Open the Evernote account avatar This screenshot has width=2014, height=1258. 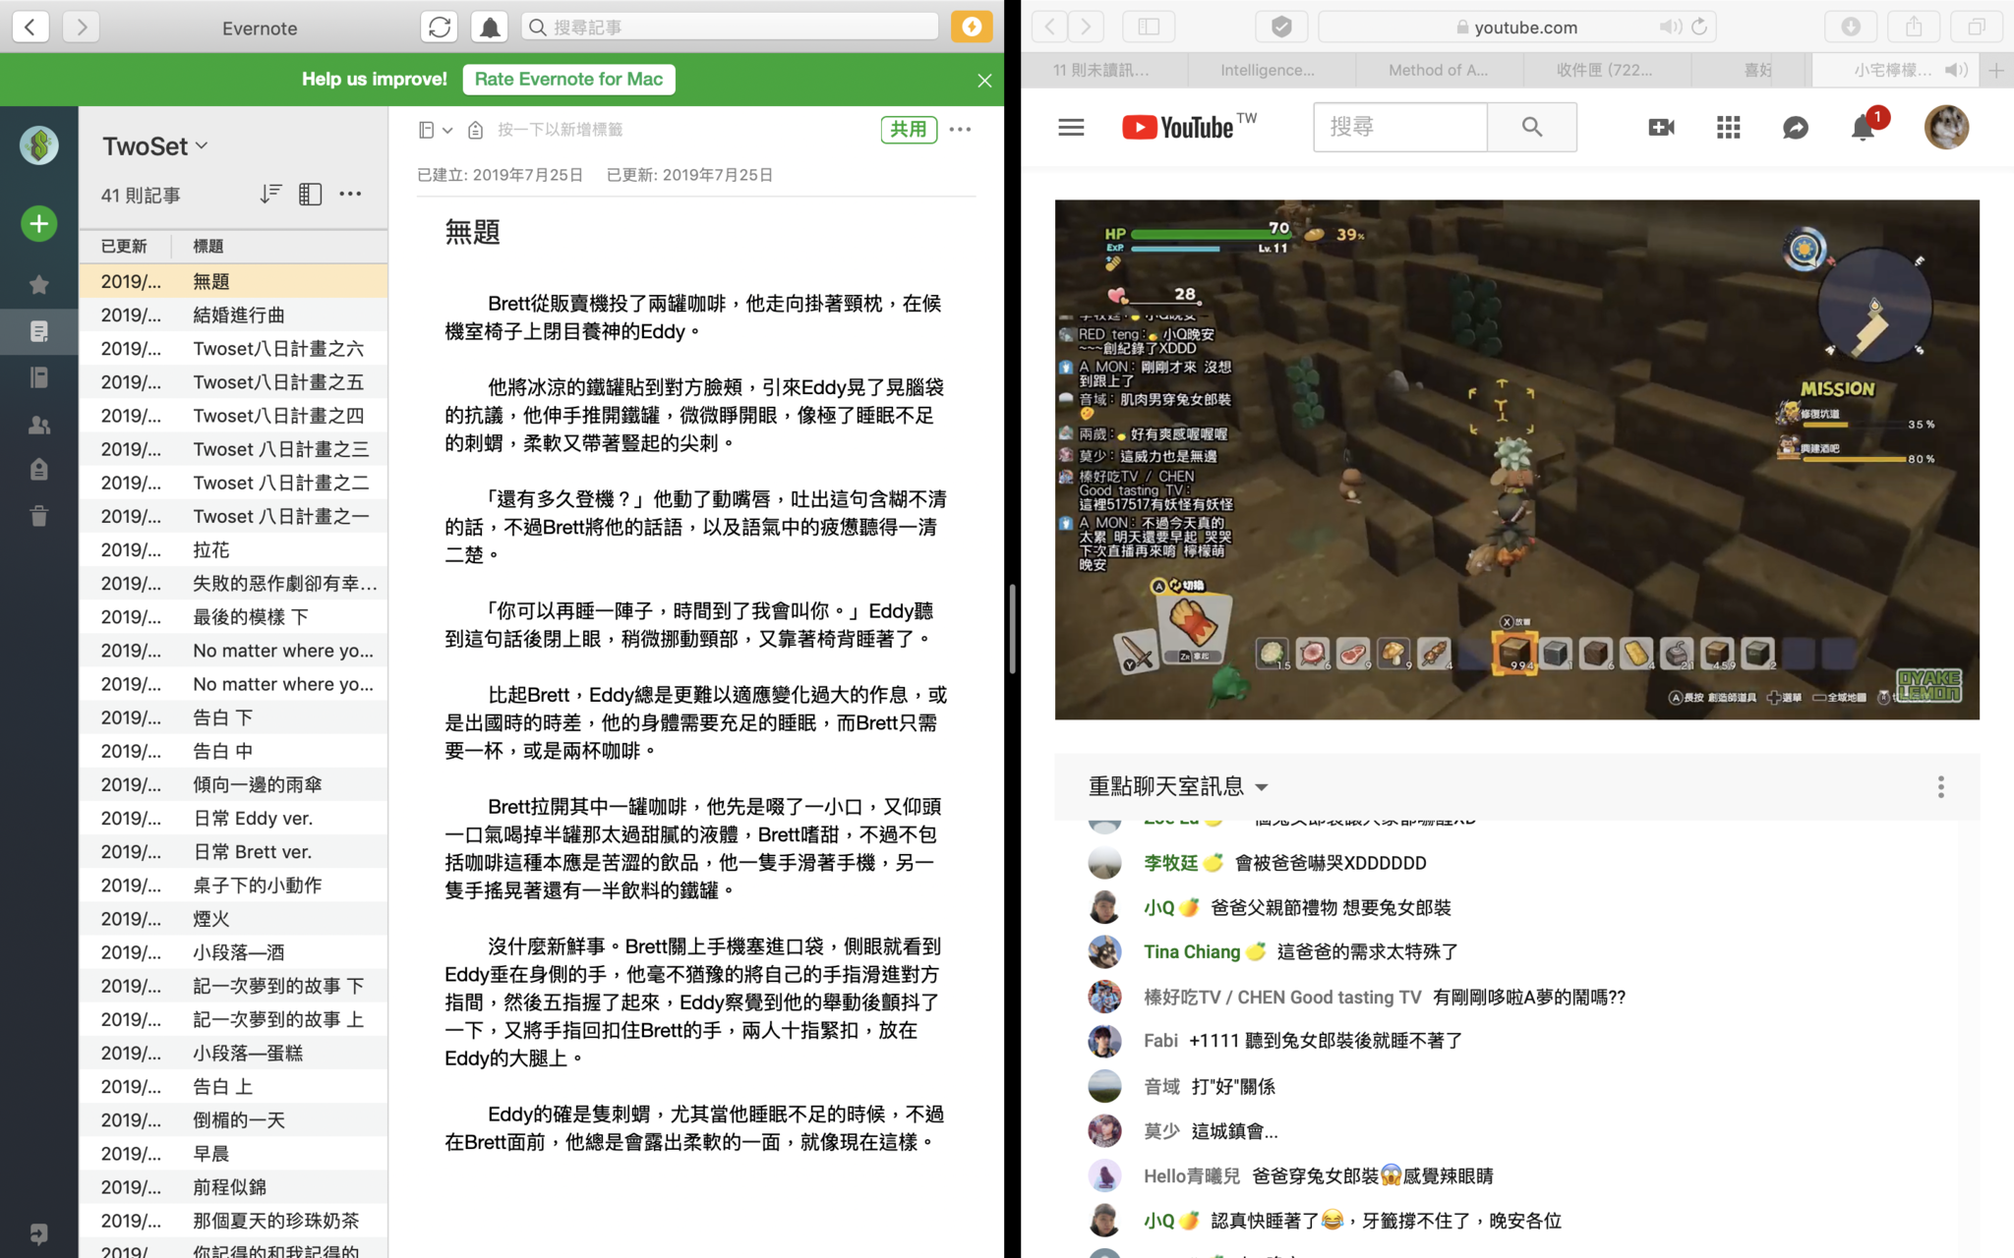tap(39, 145)
